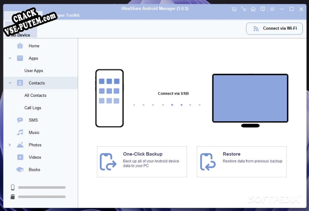Click the Videos play icon
The width and height of the screenshot is (309, 211).
(x=20, y=157)
